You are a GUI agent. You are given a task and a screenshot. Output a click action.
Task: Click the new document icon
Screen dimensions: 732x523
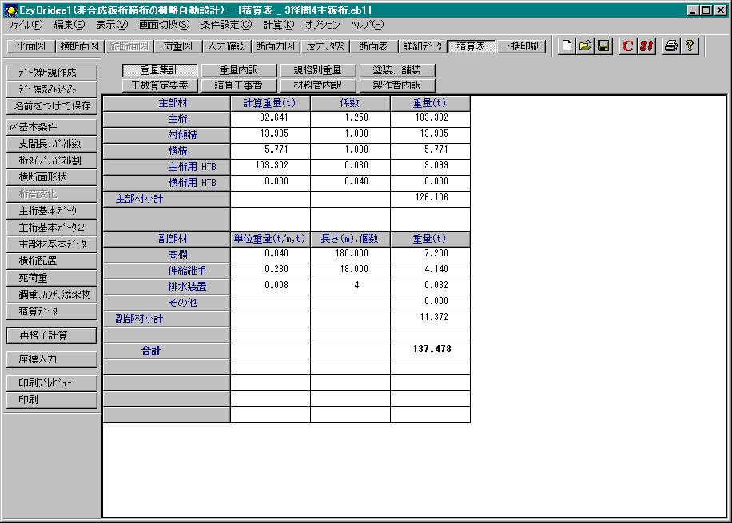(x=567, y=46)
